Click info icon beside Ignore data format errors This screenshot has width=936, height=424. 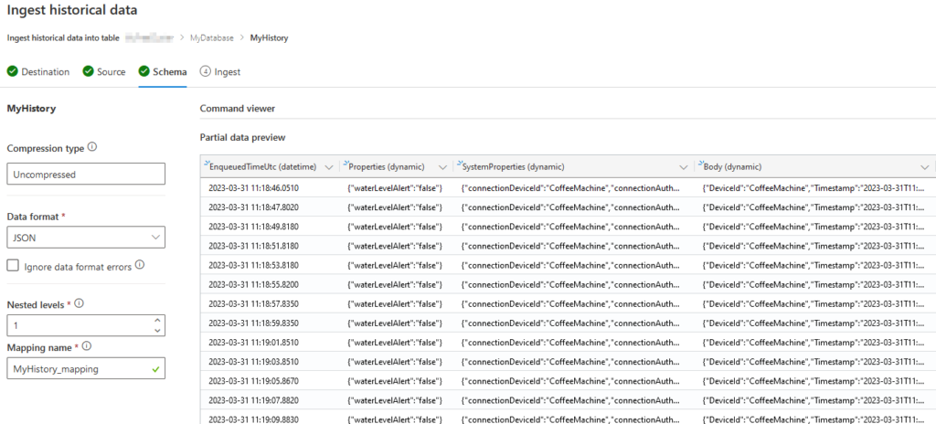click(140, 265)
